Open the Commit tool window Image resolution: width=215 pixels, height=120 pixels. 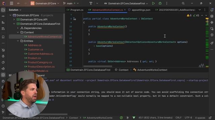pos(3,16)
